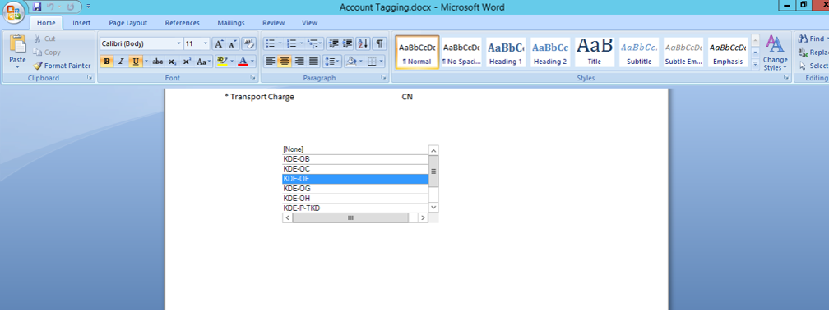This screenshot has height=311, width=829.
Task: Toggle Italic formatting
Action: coord(121,62)
